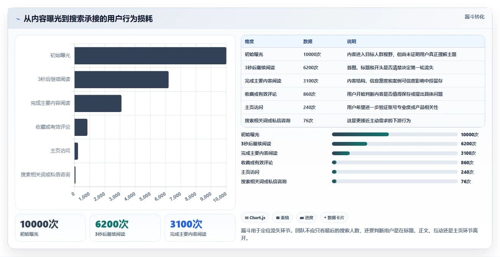Click the 主页访问 y-axis label
This screenshot has height=257, width=500.
[x=60, y=151]
